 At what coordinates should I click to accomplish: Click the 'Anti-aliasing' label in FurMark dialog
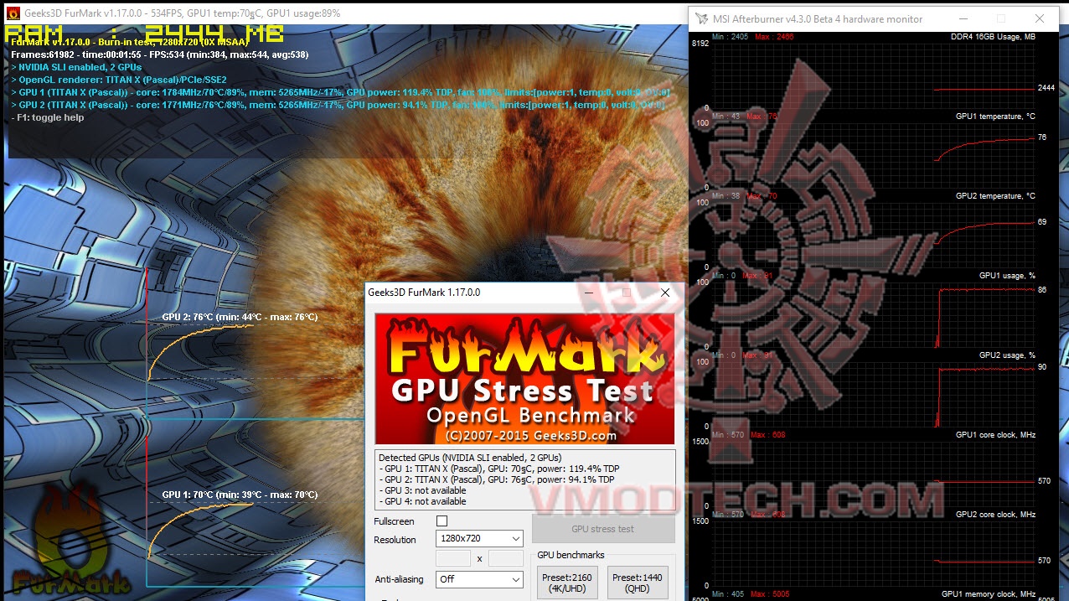399,579
